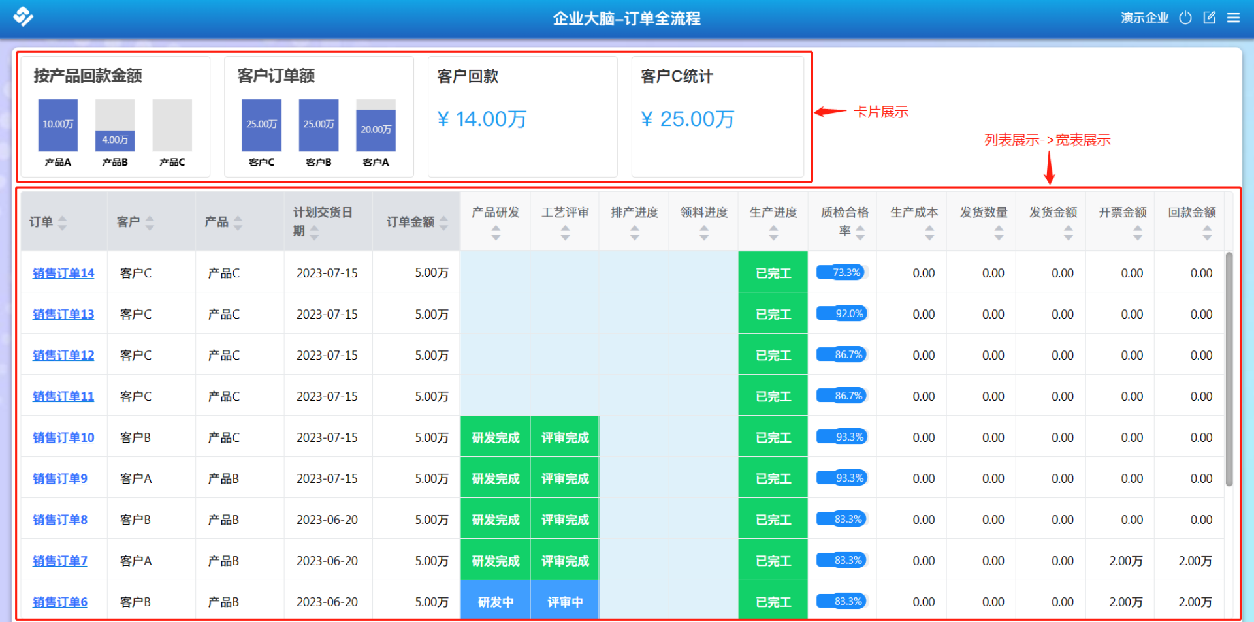Select the 客户C统计 card
Image resolution: width=1254 pixels, height=622 pixels.
tap(717, 116)
